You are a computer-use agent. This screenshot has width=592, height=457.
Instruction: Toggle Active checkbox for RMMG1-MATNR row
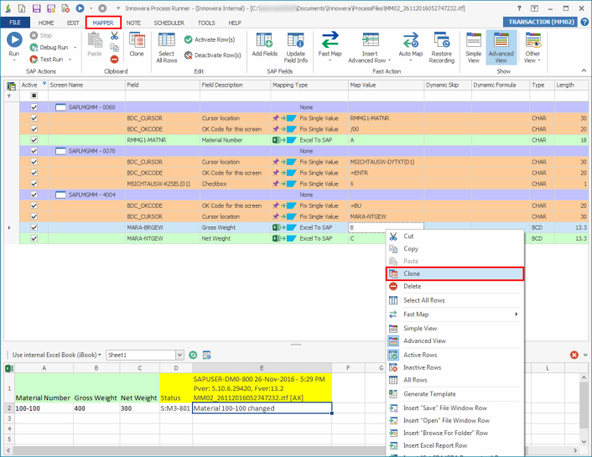coord(34,140)
